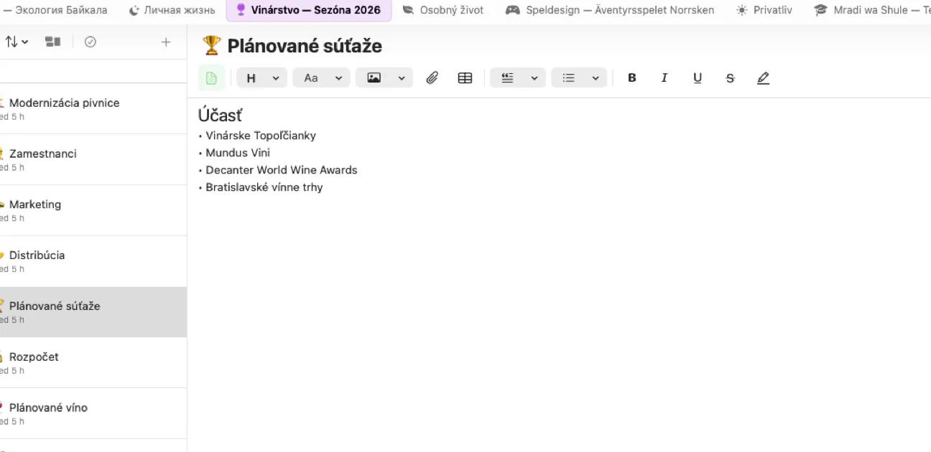The width and height of the screenshot is (931, 452).
Task: Click the graduation cap icon on Mradi tab
Action: pos(820,10)
